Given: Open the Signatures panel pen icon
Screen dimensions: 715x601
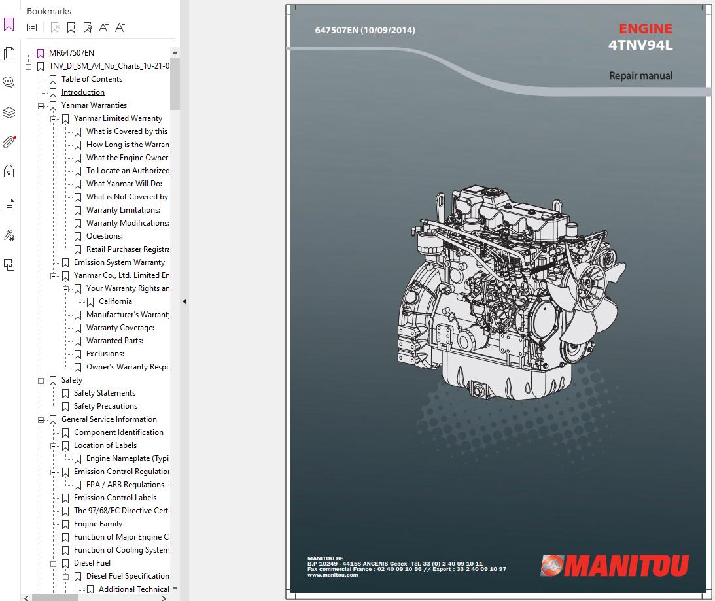Looking at the screenshot, I should tap(9, 235).
